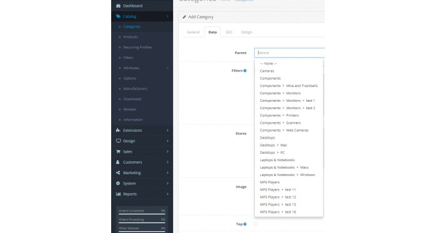Image resolution: width=436 pixels, height=233 pixels.
Task: Click the Customers person icon
Action: pyautogui.click(x=118, y=162)
